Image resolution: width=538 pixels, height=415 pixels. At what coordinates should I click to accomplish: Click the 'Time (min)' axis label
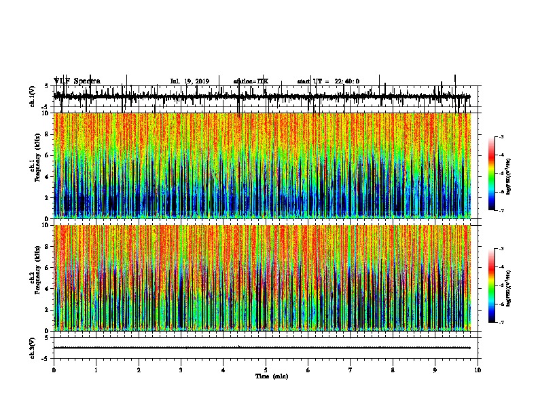pyautogui.click(x=272, y=376)
